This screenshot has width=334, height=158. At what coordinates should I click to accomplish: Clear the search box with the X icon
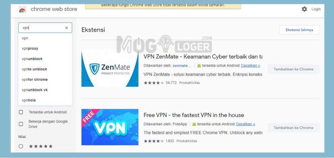coord(67,28)
